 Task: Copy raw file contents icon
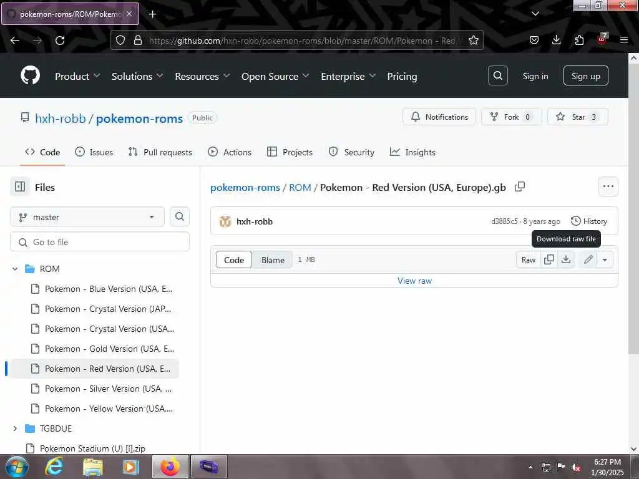tap(549, 260)
